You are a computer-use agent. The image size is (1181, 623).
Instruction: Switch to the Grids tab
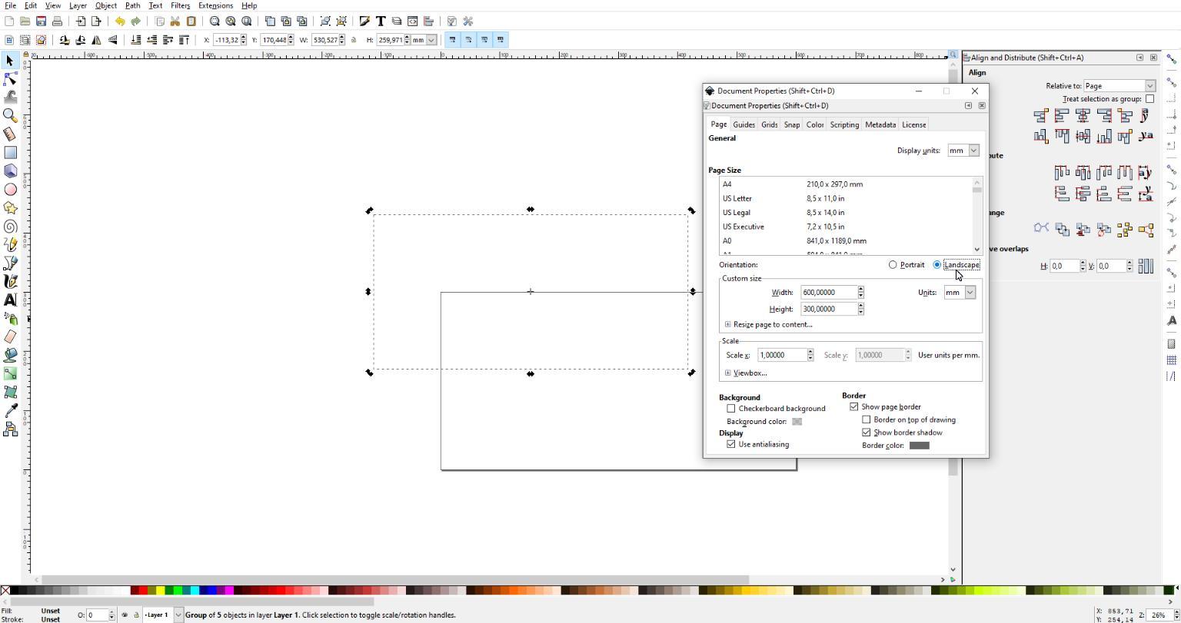pyautogui.click(x=769, y=124)
